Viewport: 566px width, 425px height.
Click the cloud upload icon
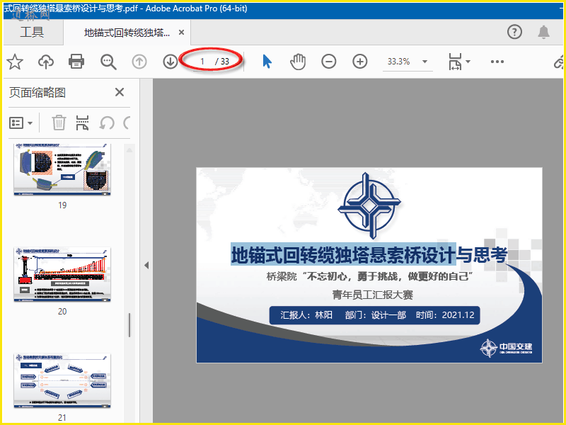46,62
